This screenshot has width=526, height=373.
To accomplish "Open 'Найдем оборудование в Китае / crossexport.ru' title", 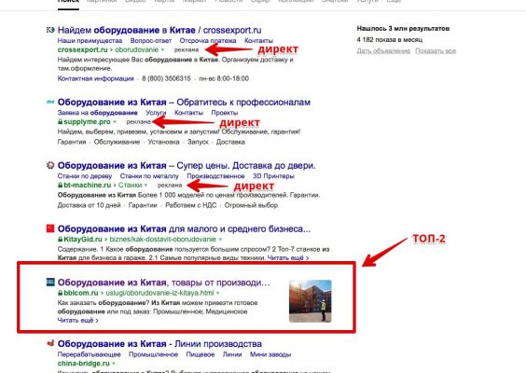I will coord(159,30).
